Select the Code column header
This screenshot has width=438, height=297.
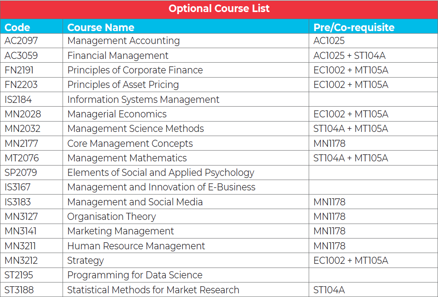(x=17, y=27)
